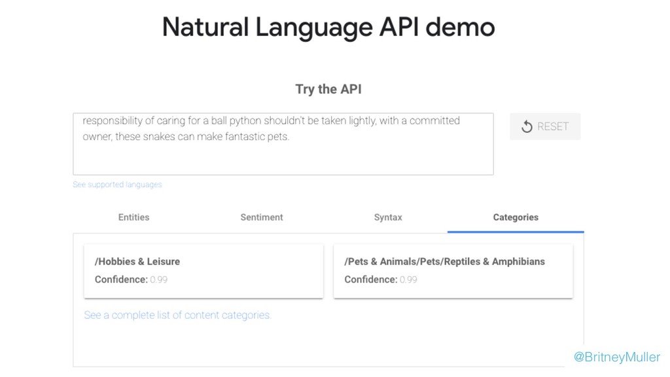
Task: Select the Reptiles & Amphibians category card
Action: (453, 271)
